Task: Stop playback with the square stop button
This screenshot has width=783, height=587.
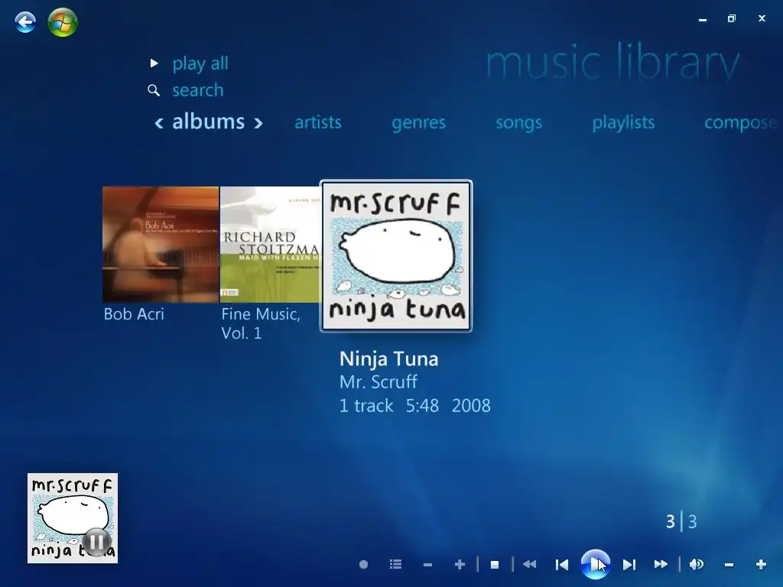Action: coord(495,565)
